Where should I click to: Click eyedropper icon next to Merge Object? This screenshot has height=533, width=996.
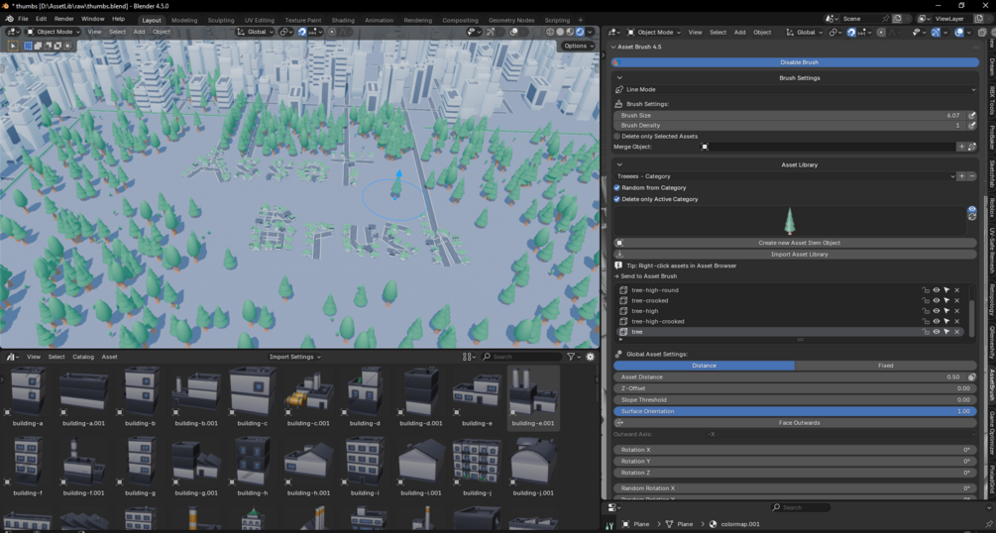pos(972,147)
